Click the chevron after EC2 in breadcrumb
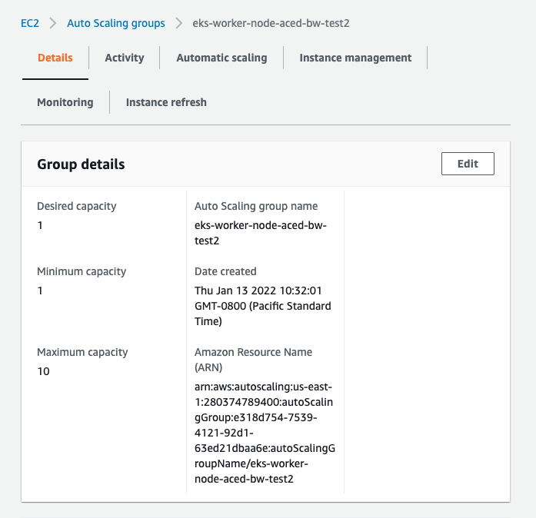Screen dimensions: 536x518 52,23
